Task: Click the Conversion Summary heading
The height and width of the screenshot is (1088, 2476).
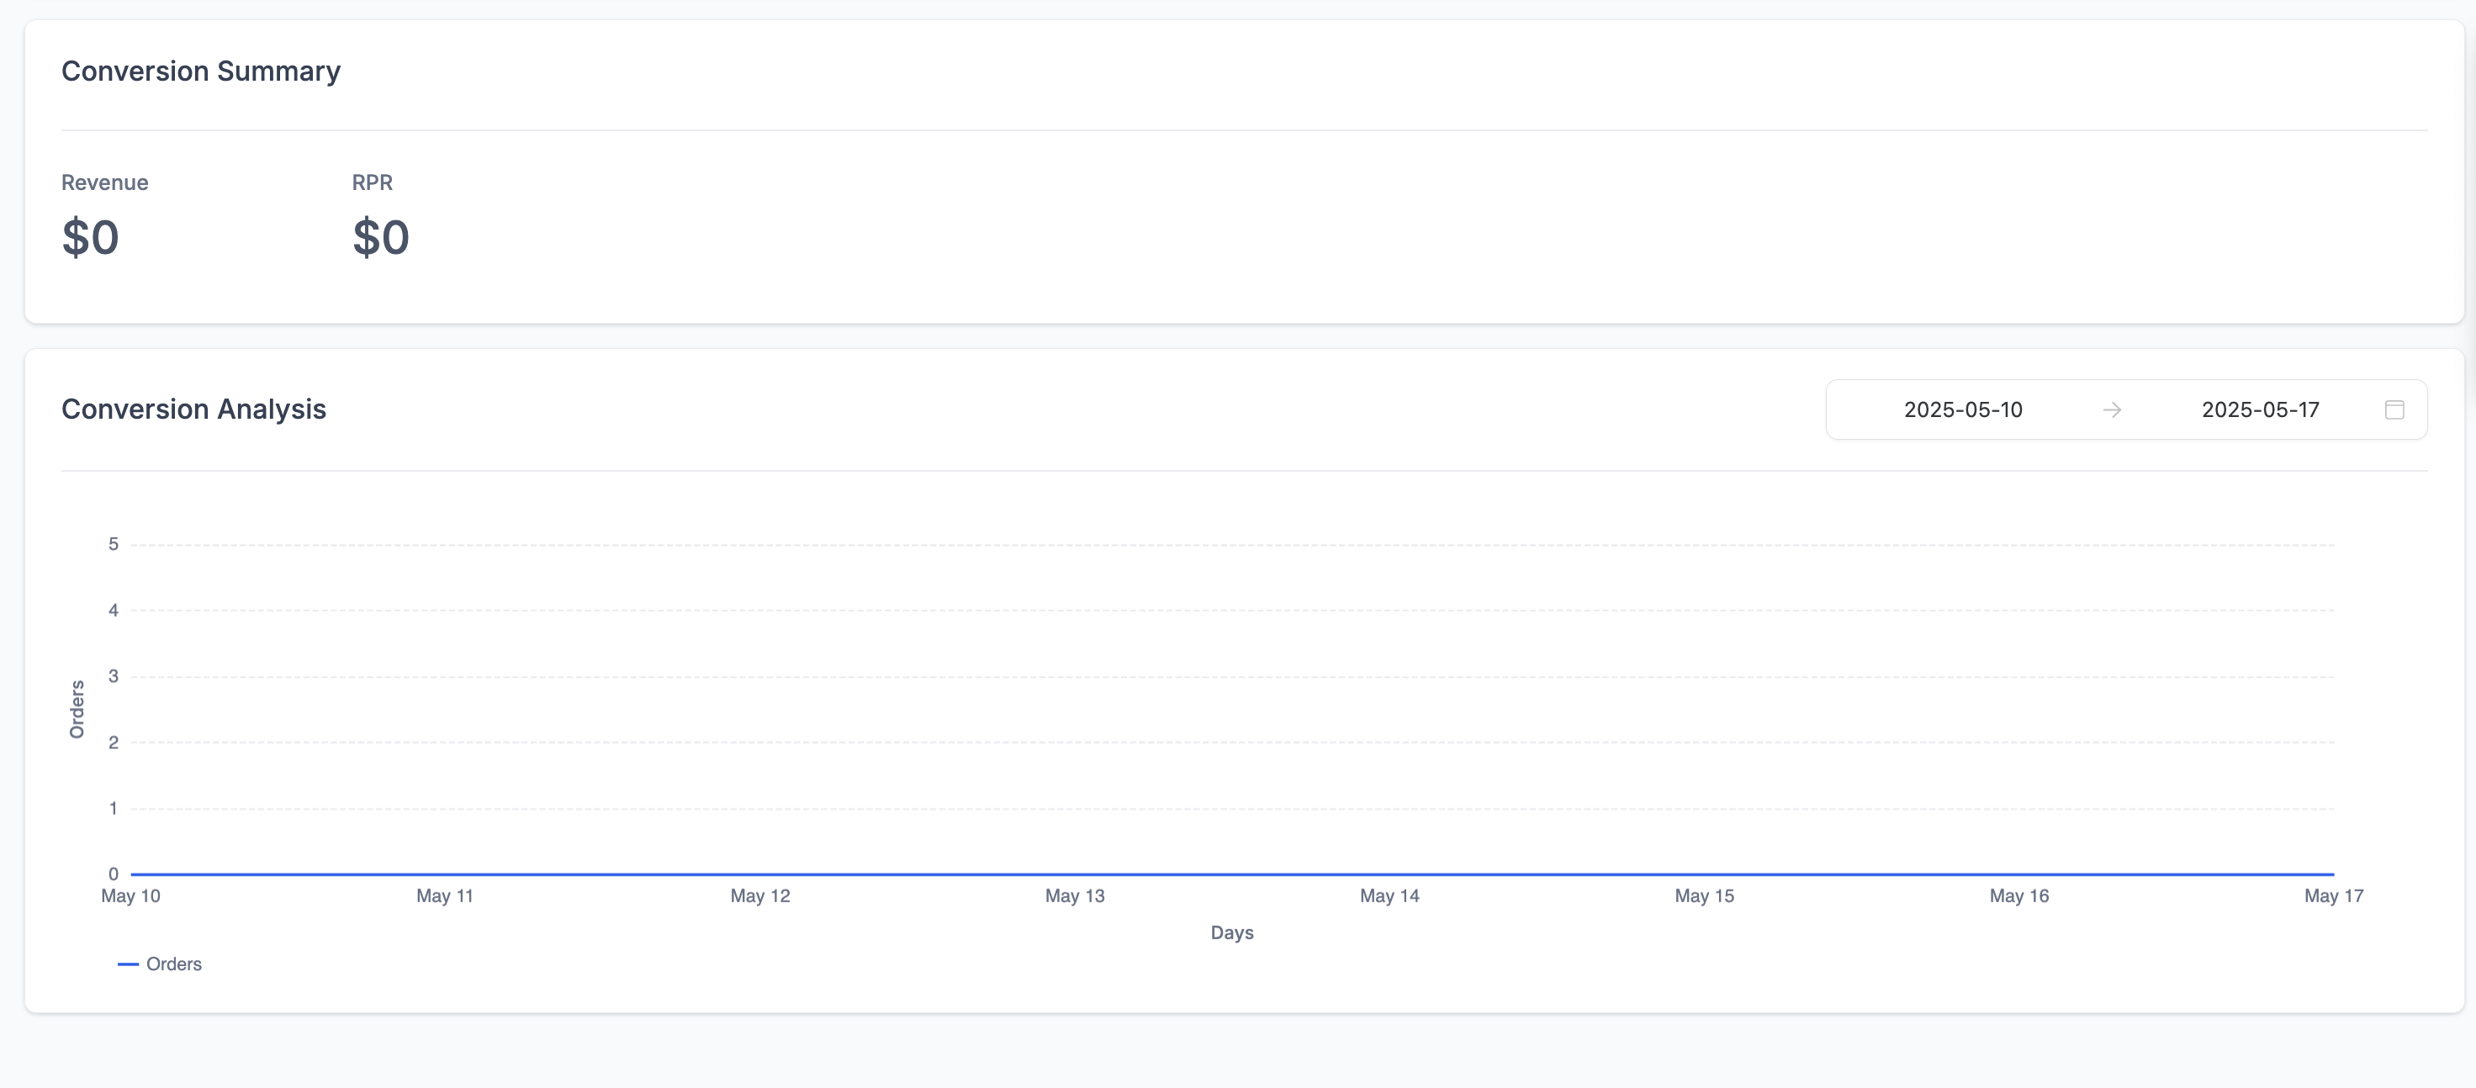Action: coord(201,71)
